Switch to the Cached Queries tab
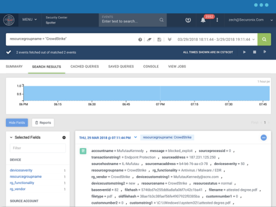Image resolution: width=276 pixels, height=207 pixels. tap(85, 66)
